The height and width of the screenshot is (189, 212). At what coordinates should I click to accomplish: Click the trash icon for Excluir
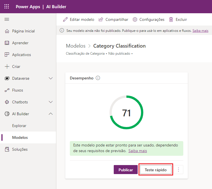coord(171,19)
